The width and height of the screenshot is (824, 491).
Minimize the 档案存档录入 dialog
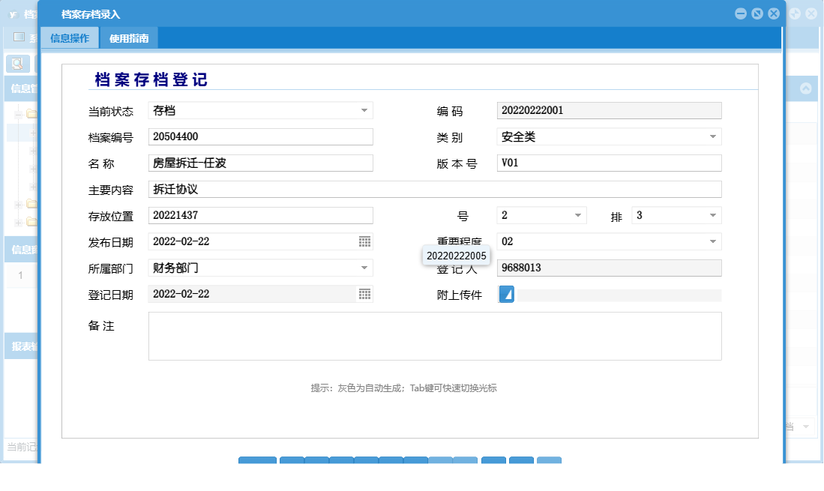point(741,13)
